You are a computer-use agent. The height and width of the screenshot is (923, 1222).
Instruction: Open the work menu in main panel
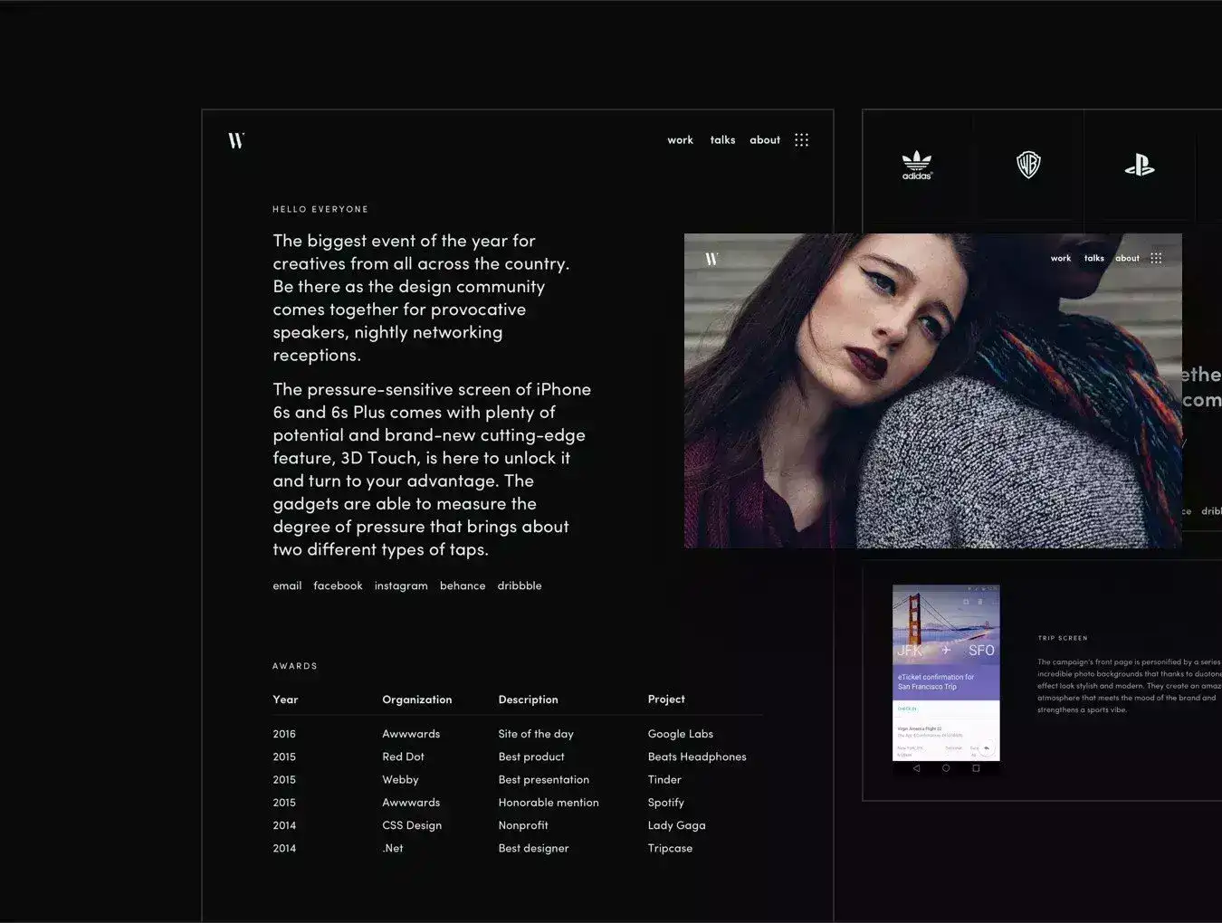[680, 140]
